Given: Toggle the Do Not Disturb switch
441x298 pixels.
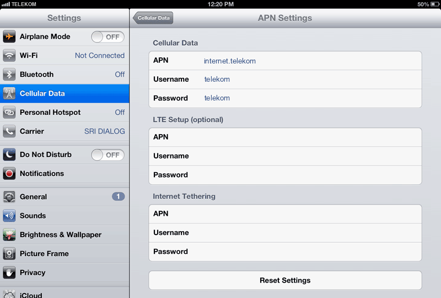Looking at the screenshot, I should (x=107, y=155).
